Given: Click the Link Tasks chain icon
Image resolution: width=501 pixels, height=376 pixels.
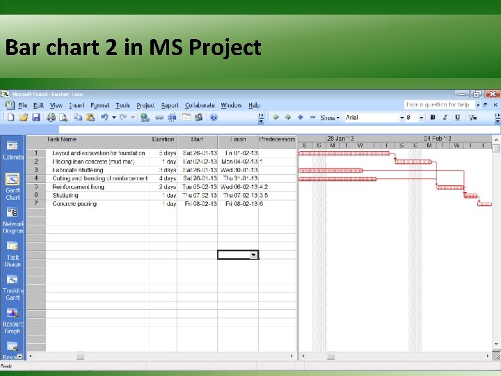Looking at the screenshot, I should (x=159, y=118).
